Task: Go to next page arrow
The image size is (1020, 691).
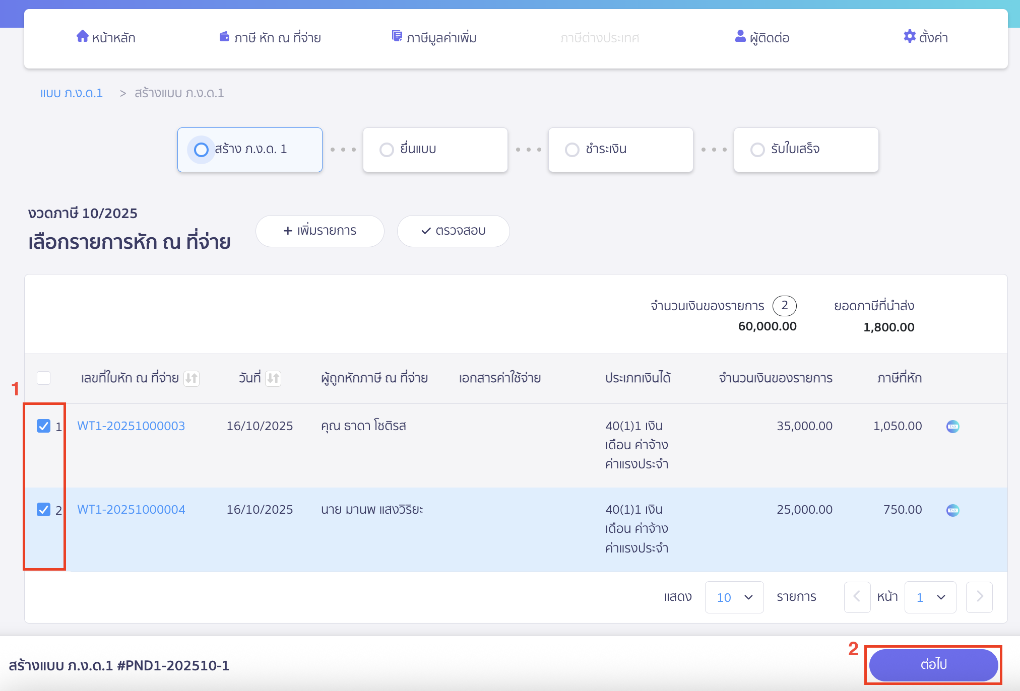Action: click(979, 597)
